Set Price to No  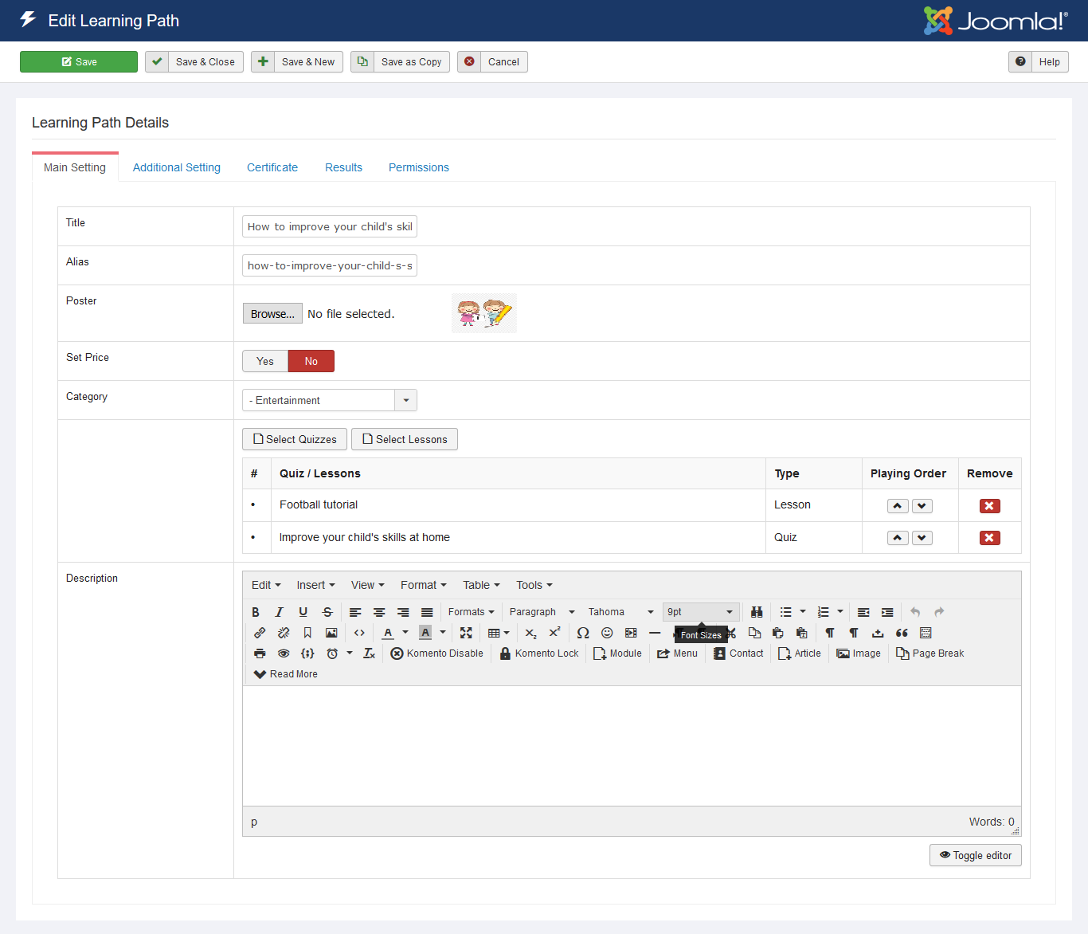[x=311, y=361]
